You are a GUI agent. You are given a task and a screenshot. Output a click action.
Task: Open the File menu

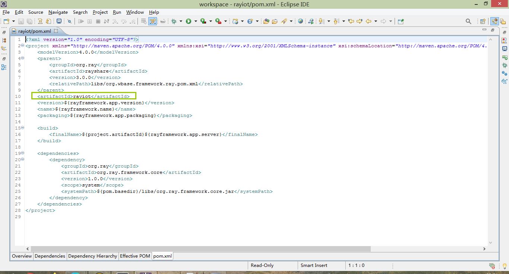(6, 12)
